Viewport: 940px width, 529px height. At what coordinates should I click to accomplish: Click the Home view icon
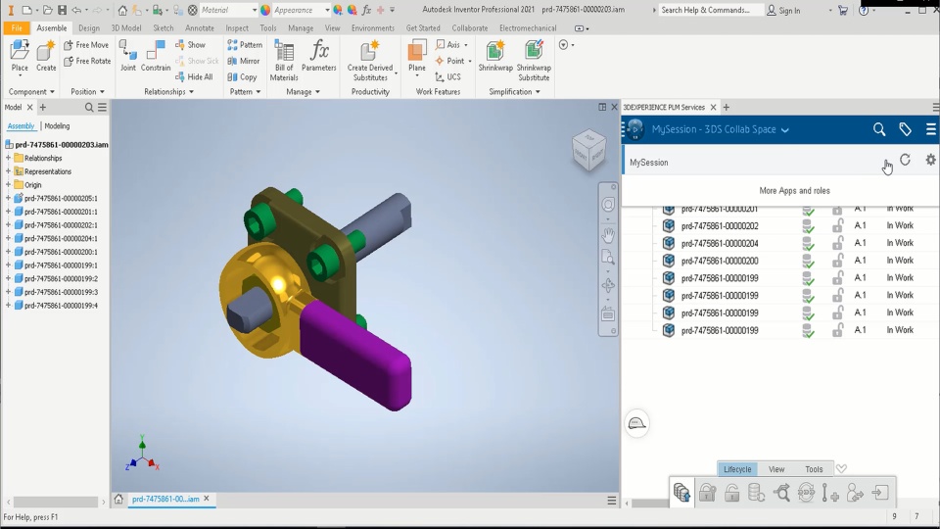coord(118,499)
